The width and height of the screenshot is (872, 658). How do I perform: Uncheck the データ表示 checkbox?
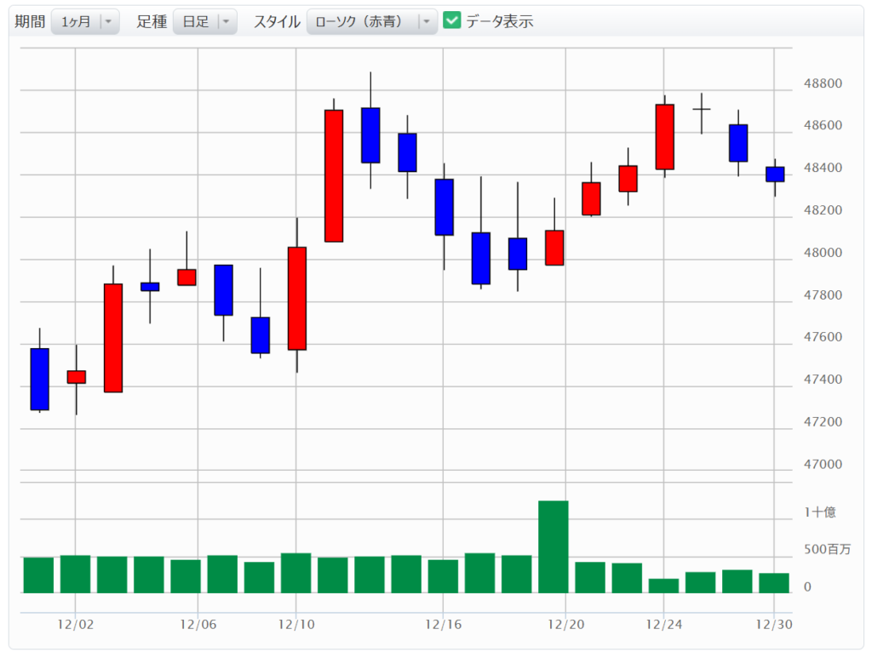point(452,21)
